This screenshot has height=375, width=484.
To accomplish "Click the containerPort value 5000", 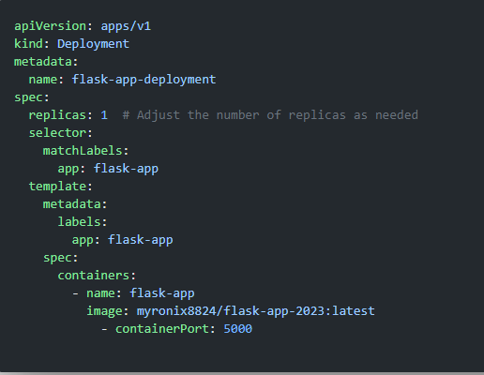I will (238, 329).
